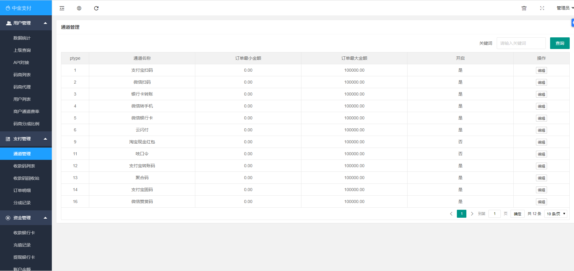Enter fullscreen with the expand icon
This screenshot has width=574, height=271.
coord(542,8)
